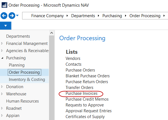Viewport: 168px width, 120px height.
Task: Open the Purchase Orders list
Action: click(x=80, y=70)
